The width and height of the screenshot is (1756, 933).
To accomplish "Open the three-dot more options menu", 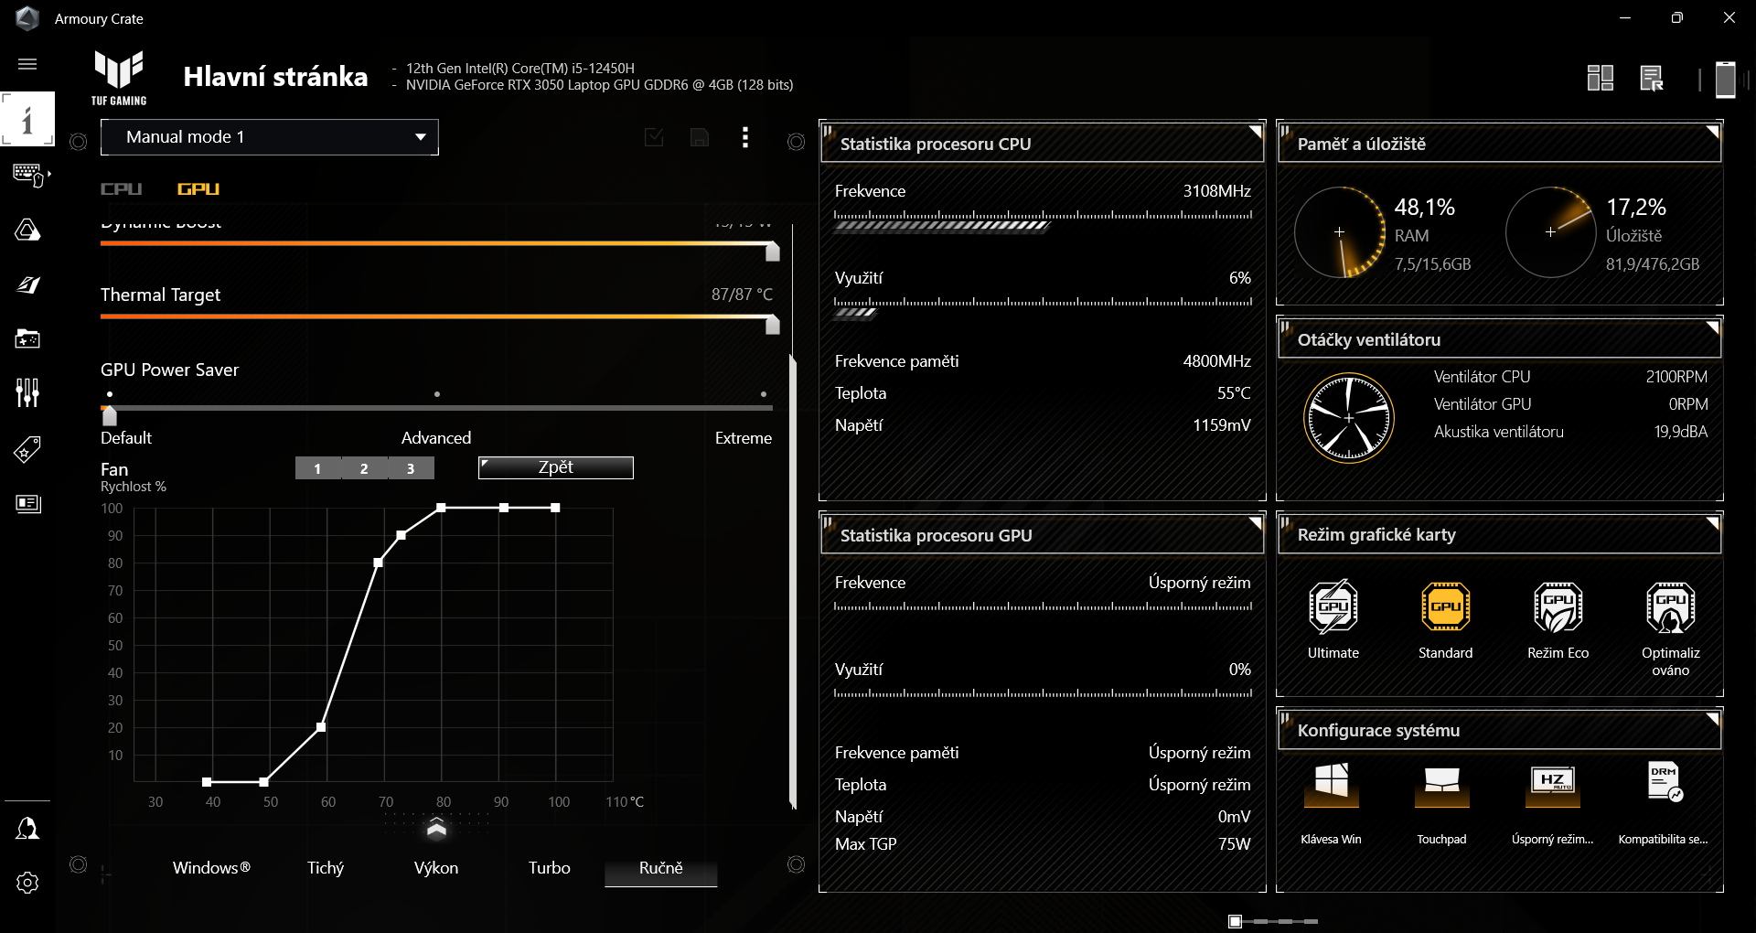I will [745, 137].
